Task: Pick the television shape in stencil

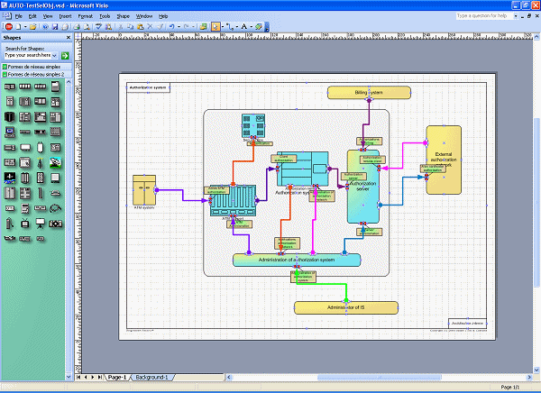Action: pos(25,224)
